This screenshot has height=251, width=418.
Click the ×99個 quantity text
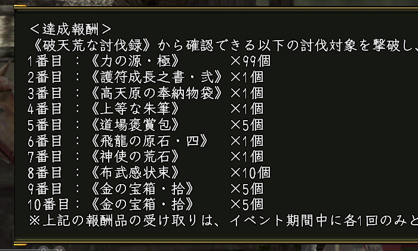pos(250,61)
